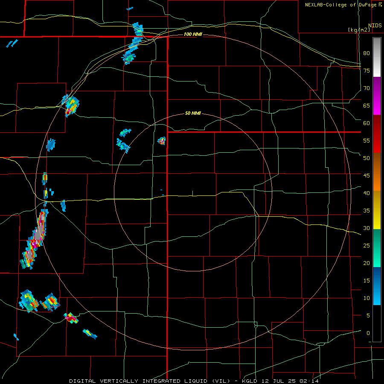Pick the black bottom segment of color bar
The image size is (384, 384).
click(377, 323)
